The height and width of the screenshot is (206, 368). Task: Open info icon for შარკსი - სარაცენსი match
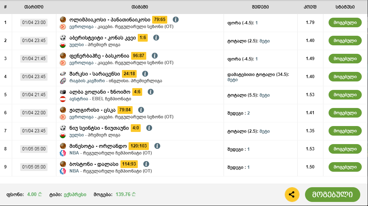pyautogui.click(x=145, y=74)
